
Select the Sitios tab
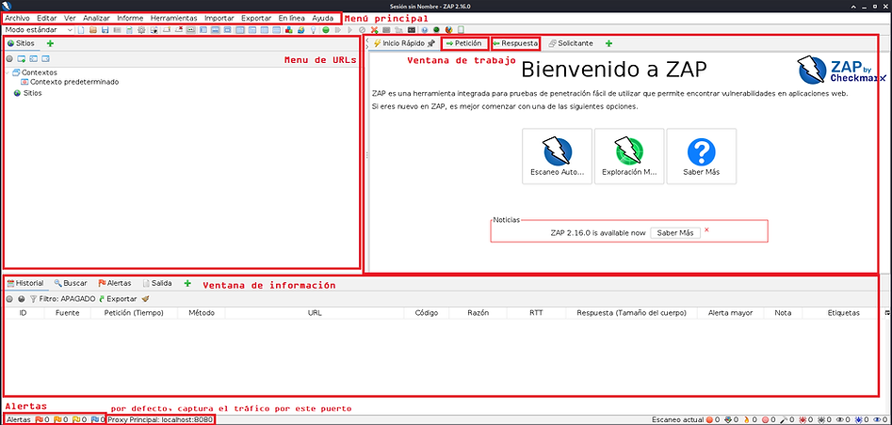point(21,43)
